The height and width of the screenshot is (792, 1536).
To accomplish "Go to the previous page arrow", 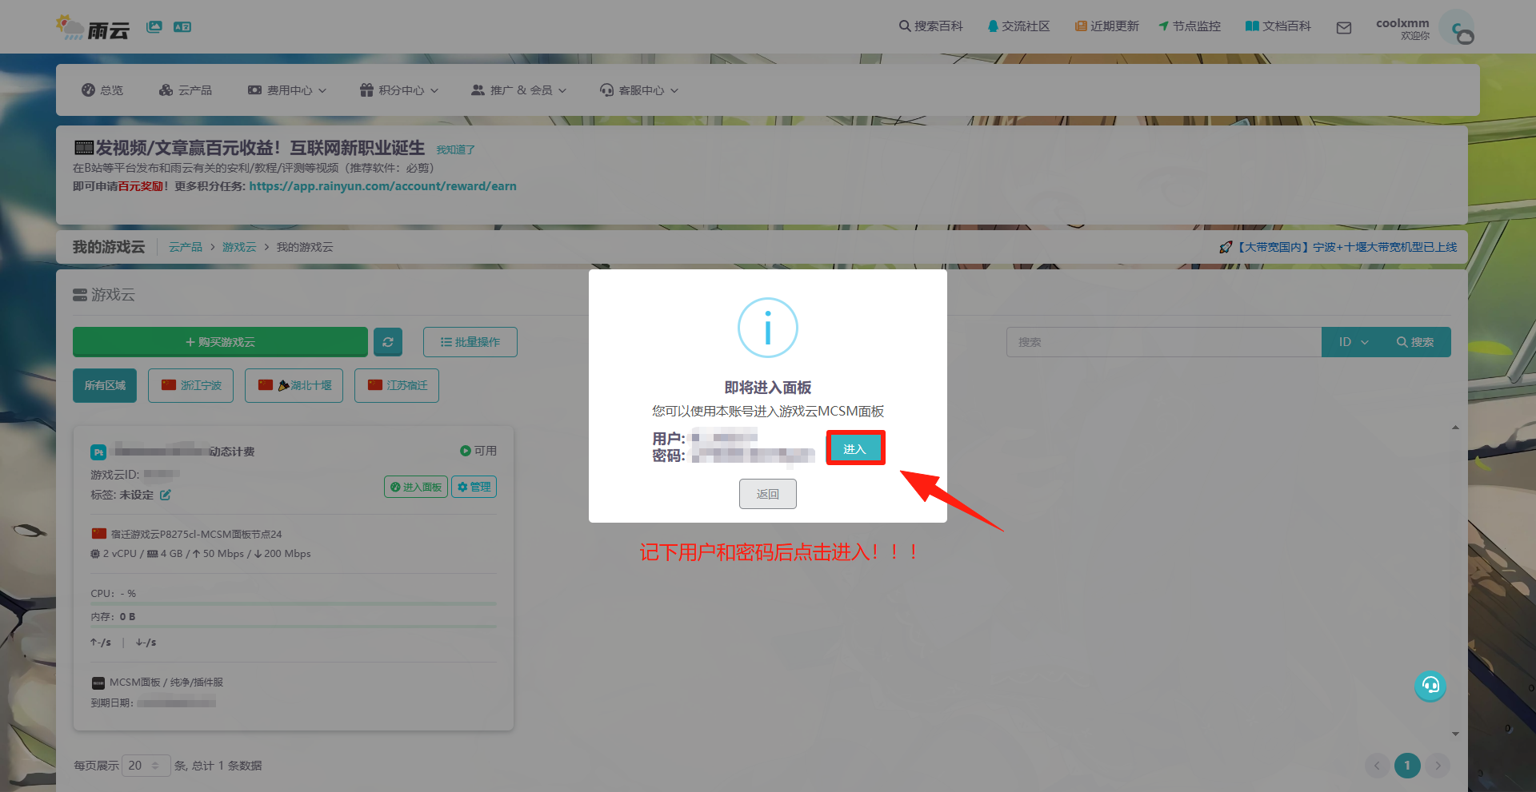I will [x=1377, y=766].
